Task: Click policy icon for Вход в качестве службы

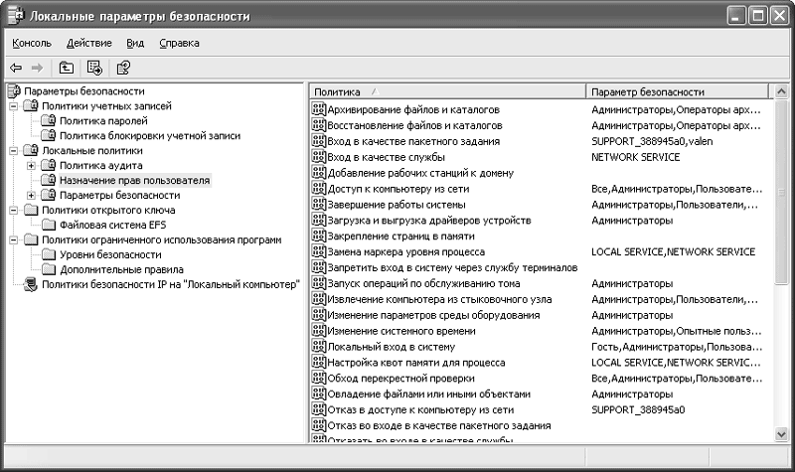Action: click(318, 157)
